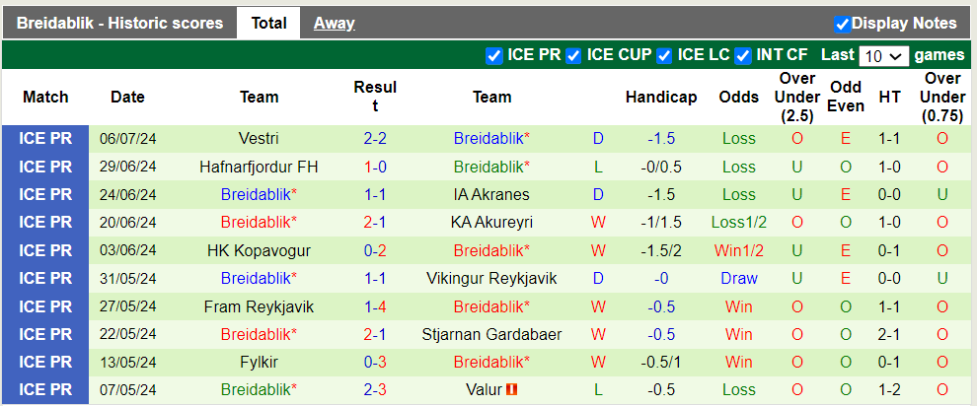Click the ICE PR league cell for 06/07/24
The height and width of the screenshot is (406, 977).
pyautogui.click(x=45, y=139)
